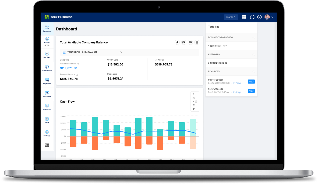This screenshot has height=184, width=318.
Task: Open the This Year cash flow period selector
Action: [195, 101]
